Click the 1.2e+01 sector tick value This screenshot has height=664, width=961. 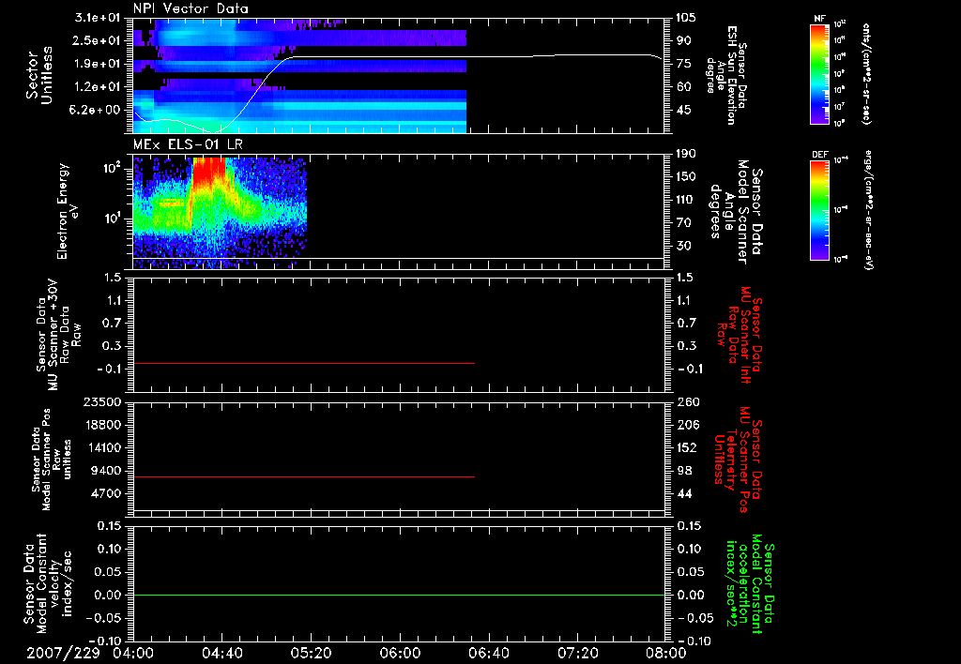tap(98, 87)
